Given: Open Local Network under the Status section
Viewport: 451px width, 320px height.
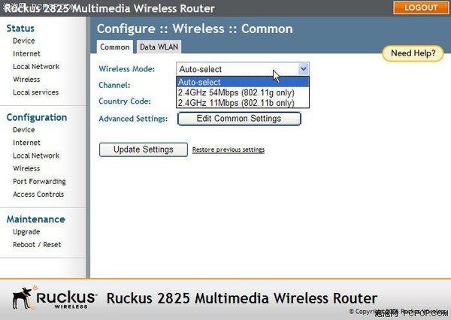Looking at the screenshot, I should pos(36,67).
